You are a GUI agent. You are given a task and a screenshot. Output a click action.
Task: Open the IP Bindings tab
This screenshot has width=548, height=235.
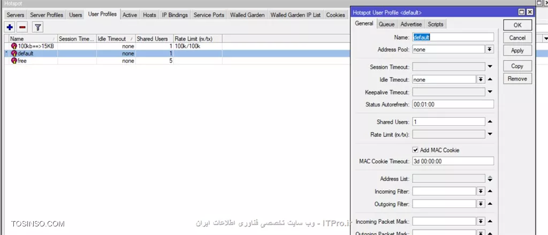175,15
